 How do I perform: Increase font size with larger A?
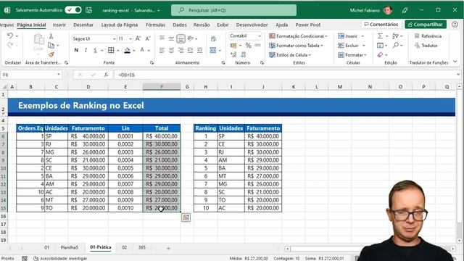[138, 38]
